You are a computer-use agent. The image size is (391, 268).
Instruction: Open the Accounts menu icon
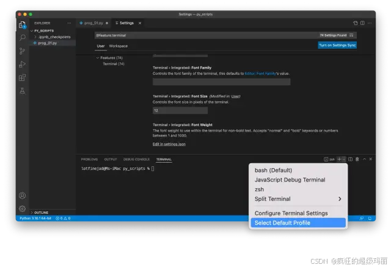(22, 196)
